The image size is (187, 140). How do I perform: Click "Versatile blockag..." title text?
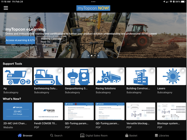click(x=138, y=123)
